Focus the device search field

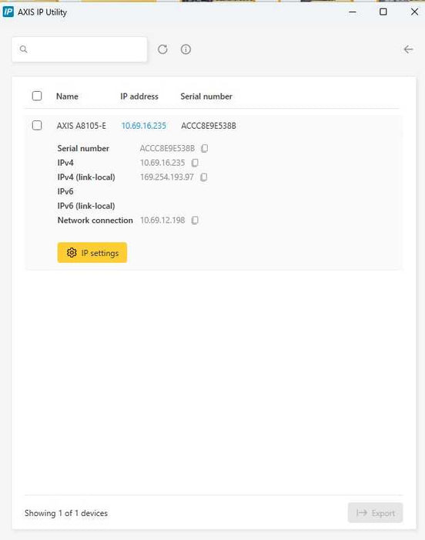(79, 49)
